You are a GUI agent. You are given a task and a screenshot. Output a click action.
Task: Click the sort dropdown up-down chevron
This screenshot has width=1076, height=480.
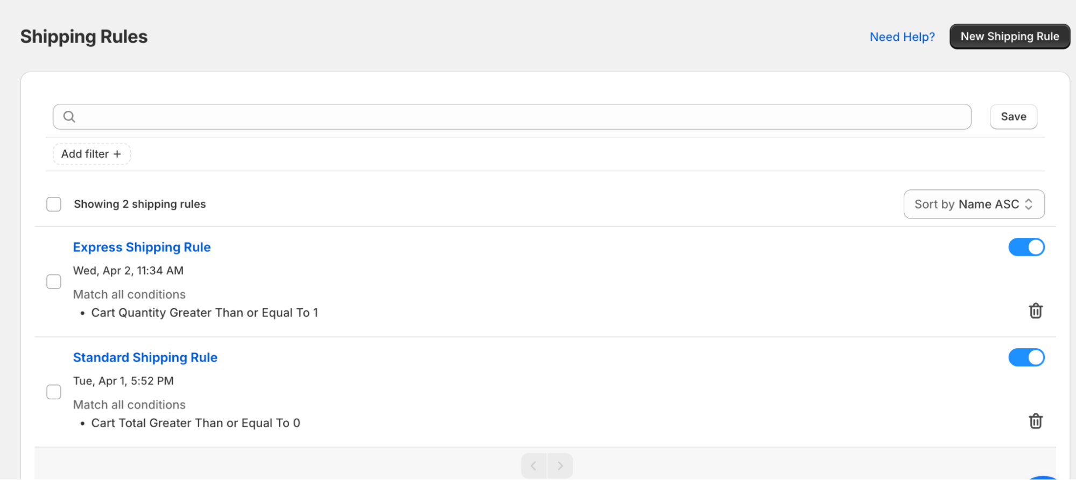1029,204
